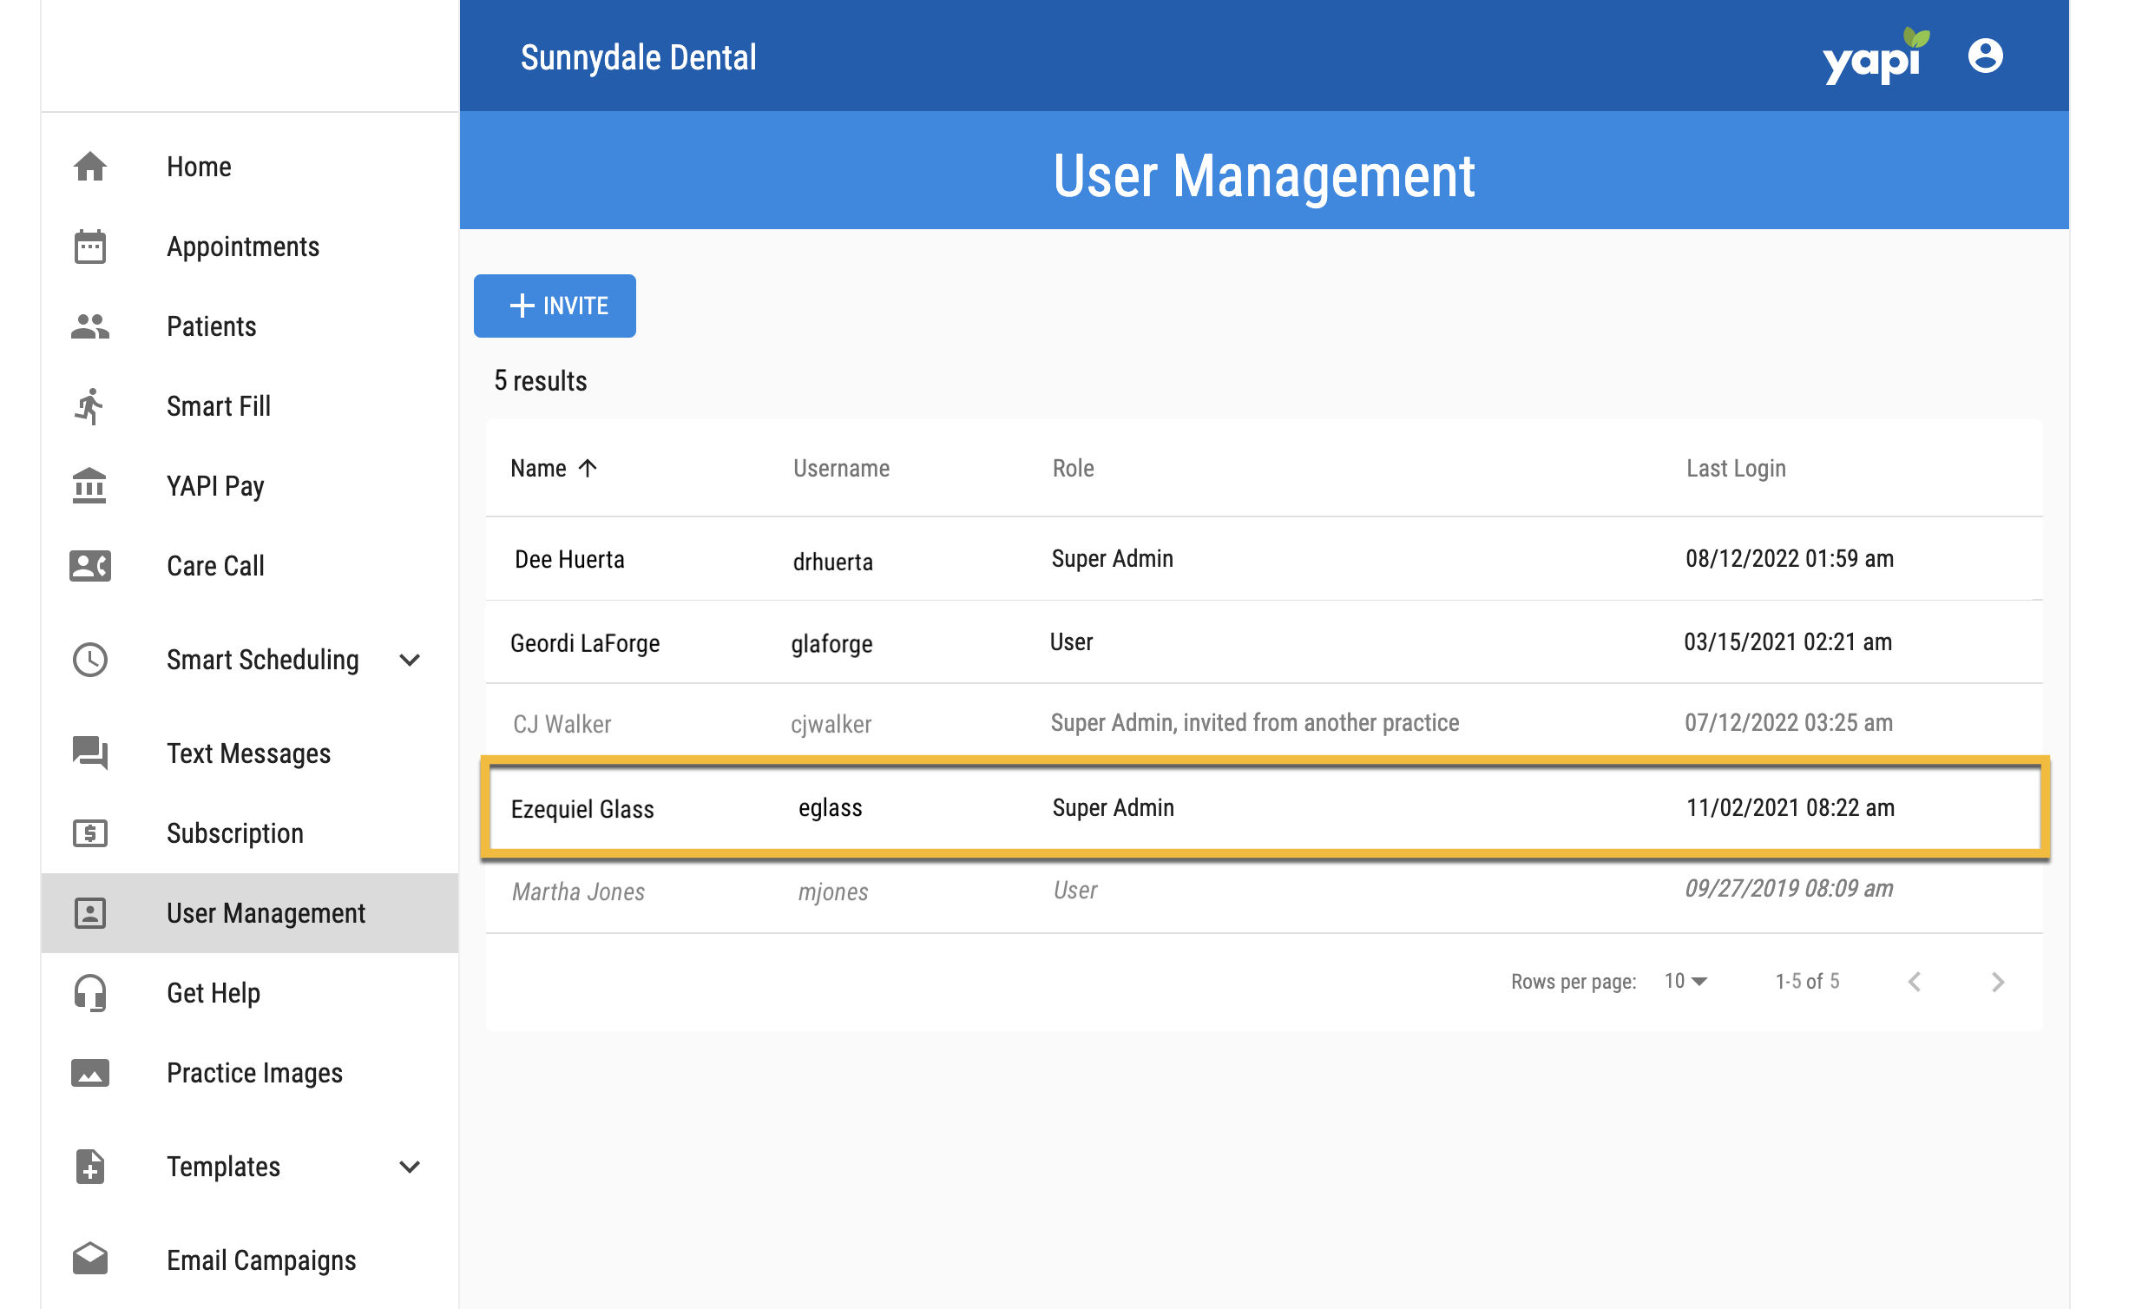Open the Appointments menu item
The height and width of the screenshot is (1309, 2142).
tap(250, 247)
